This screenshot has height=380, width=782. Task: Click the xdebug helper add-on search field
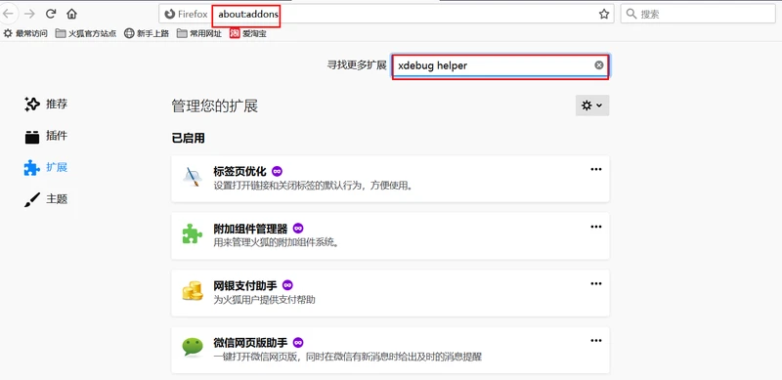[500, 65]
